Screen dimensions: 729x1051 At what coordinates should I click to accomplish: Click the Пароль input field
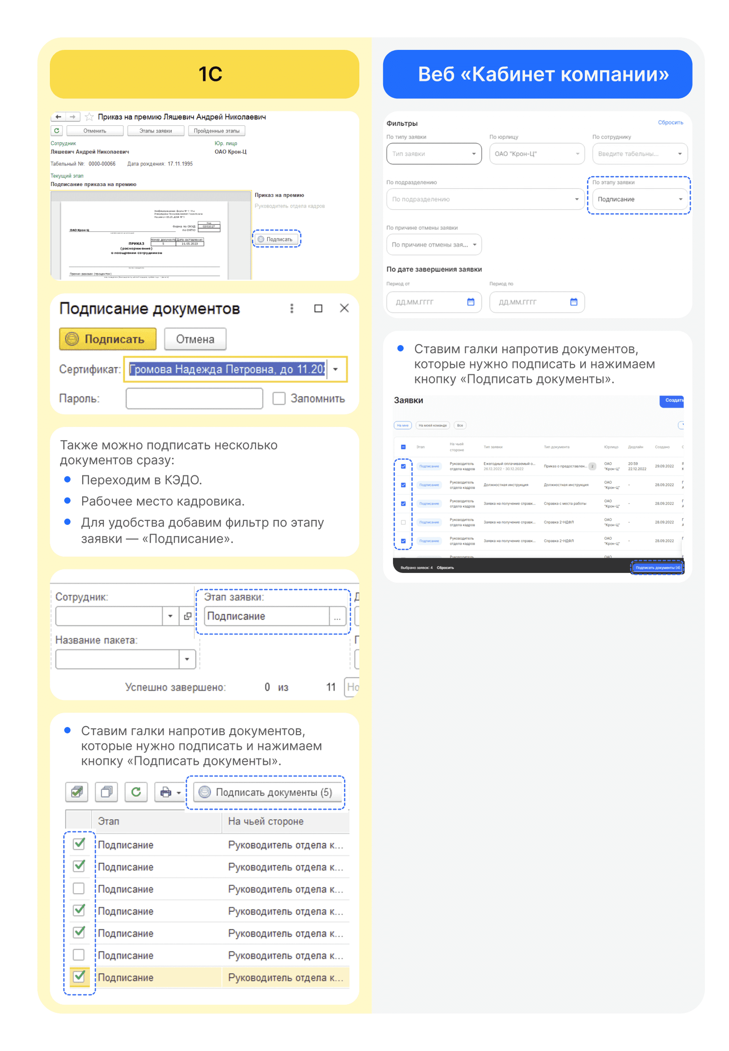194,399
